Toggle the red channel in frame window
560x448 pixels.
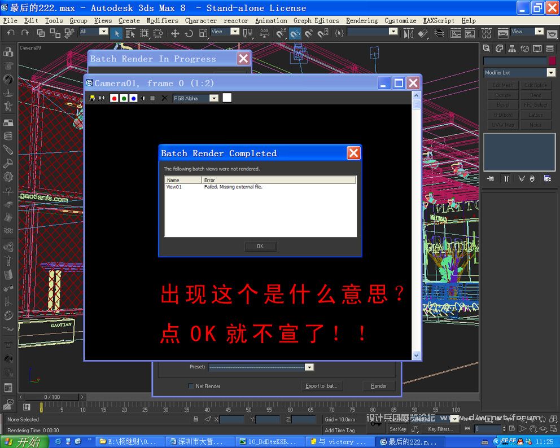(114, 98)
